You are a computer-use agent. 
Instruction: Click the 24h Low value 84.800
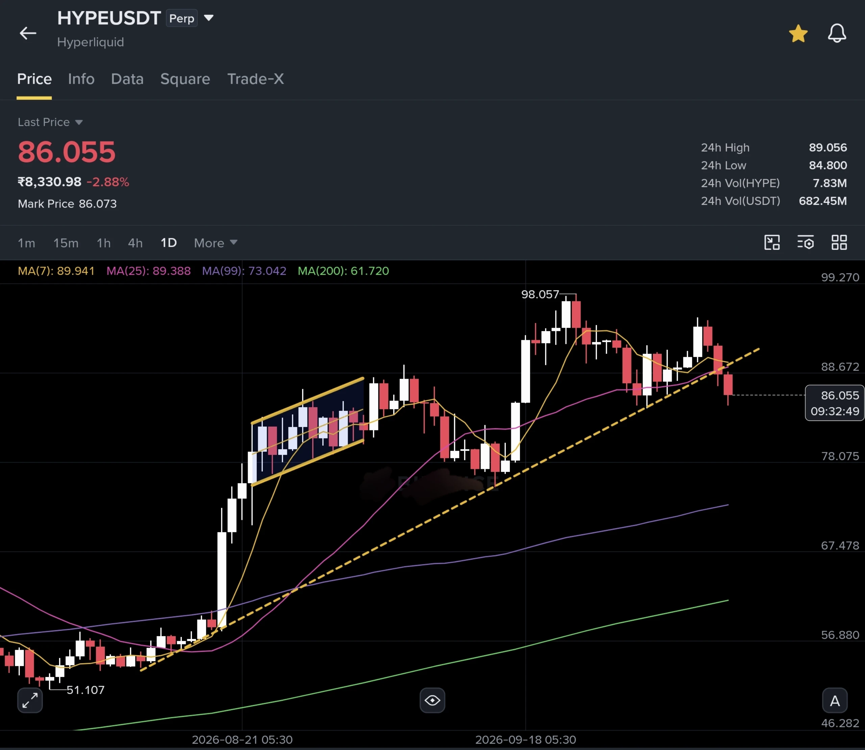click(828, 165)
